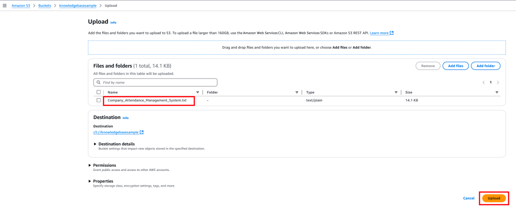Viewport: 516px width, 209px height.
Task: Click the drag and drop upload area
Action: coord(297,47)
